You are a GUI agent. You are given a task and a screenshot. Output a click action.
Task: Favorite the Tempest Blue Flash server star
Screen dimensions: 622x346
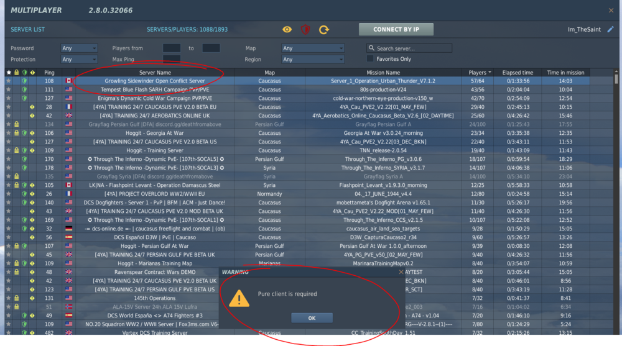click(x=9, y=89)
